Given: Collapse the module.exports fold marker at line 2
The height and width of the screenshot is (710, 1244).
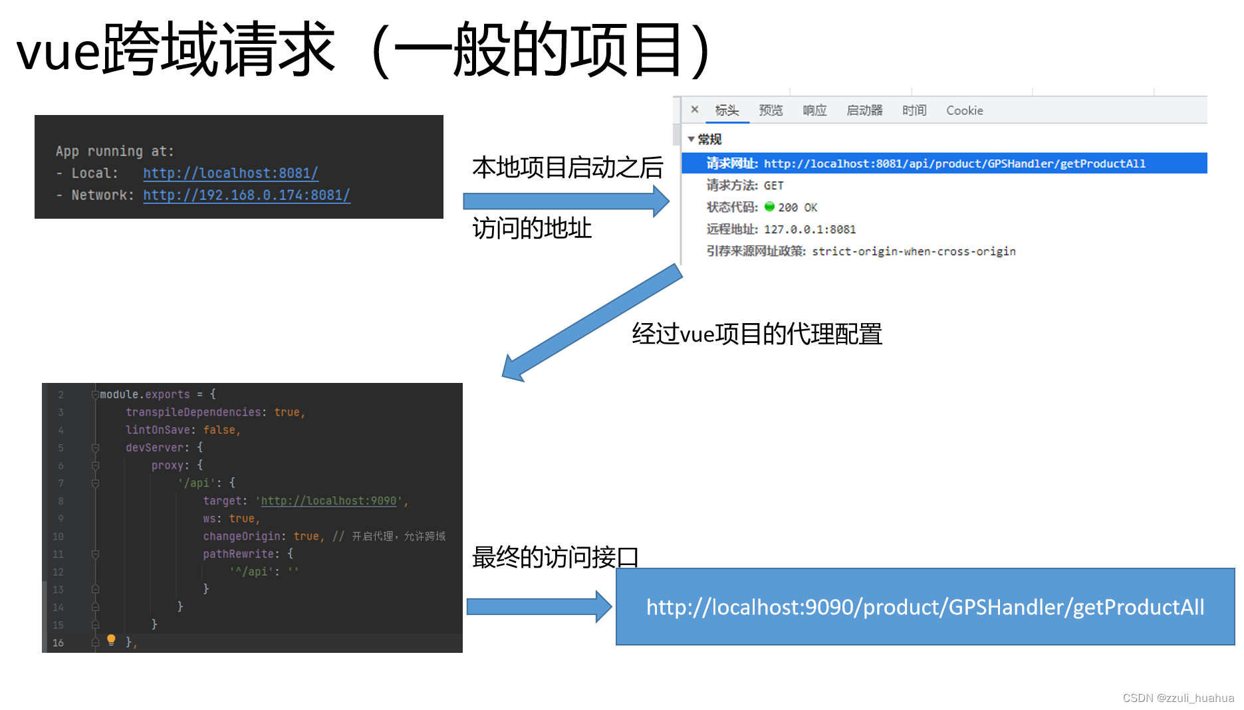Looking at the screenshot, I should coord(95,395).
